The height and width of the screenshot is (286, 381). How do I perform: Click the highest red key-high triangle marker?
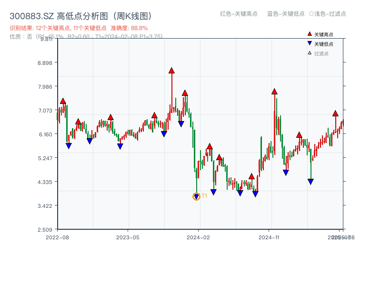171,71
